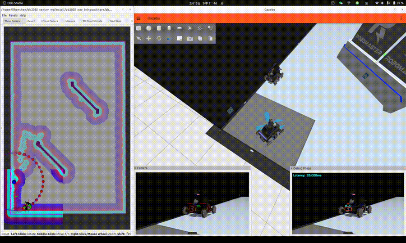
Task: Click Gazebo's copy icon
Action: click(x=200, y=38)
